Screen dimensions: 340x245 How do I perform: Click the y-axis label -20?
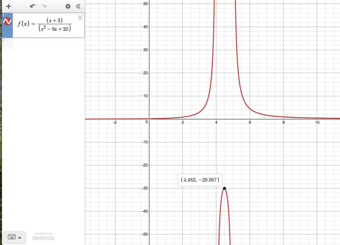point(145,165)
